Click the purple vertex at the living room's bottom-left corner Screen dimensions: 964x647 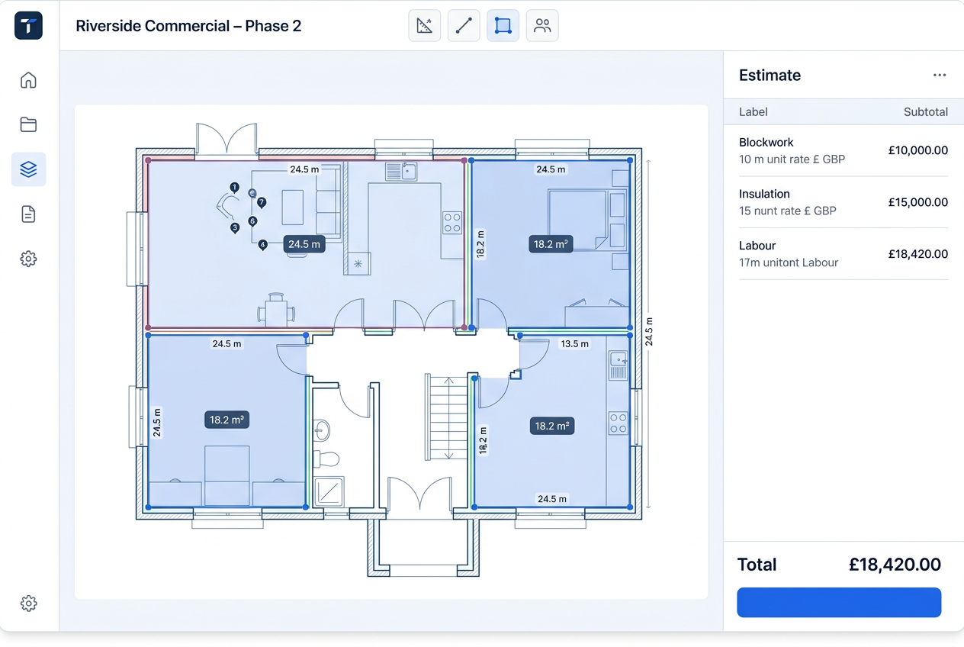(x=148, y=327)
